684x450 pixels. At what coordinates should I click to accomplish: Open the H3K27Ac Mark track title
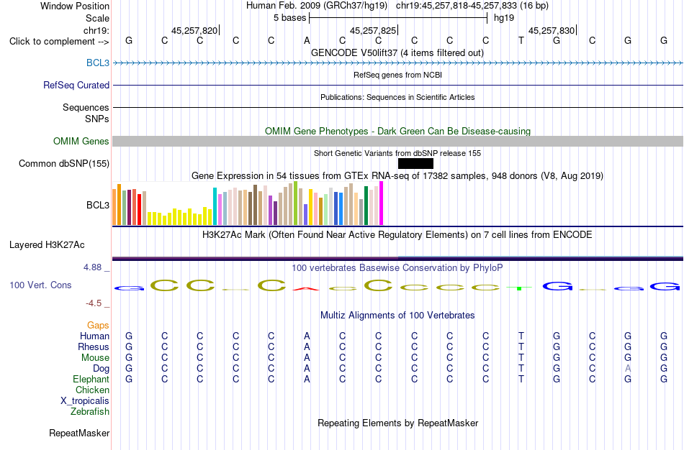point(397,235)
